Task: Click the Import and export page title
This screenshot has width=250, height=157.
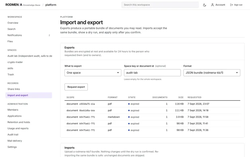Action: pyautogui.click(x=82, y=22)
